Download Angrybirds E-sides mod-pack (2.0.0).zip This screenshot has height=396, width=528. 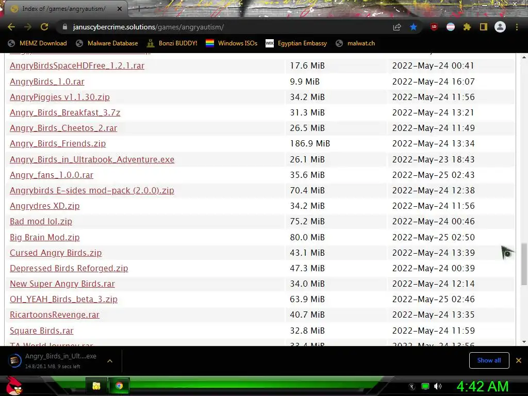[x=92, y=191]
